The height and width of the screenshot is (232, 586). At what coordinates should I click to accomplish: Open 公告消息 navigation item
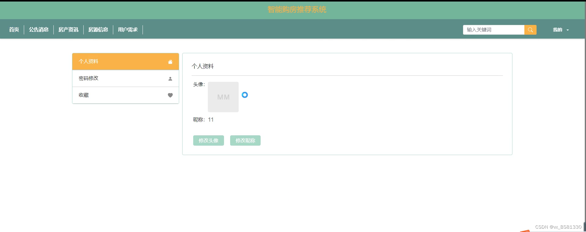click(x=39, y=30)
